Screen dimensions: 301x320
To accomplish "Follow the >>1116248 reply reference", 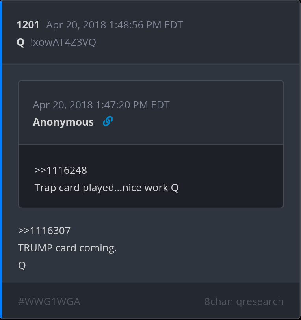I will pos(61,170).
